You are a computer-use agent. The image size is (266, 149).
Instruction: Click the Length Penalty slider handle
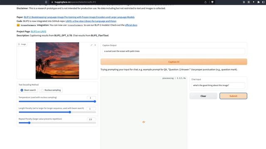point(70,112)
